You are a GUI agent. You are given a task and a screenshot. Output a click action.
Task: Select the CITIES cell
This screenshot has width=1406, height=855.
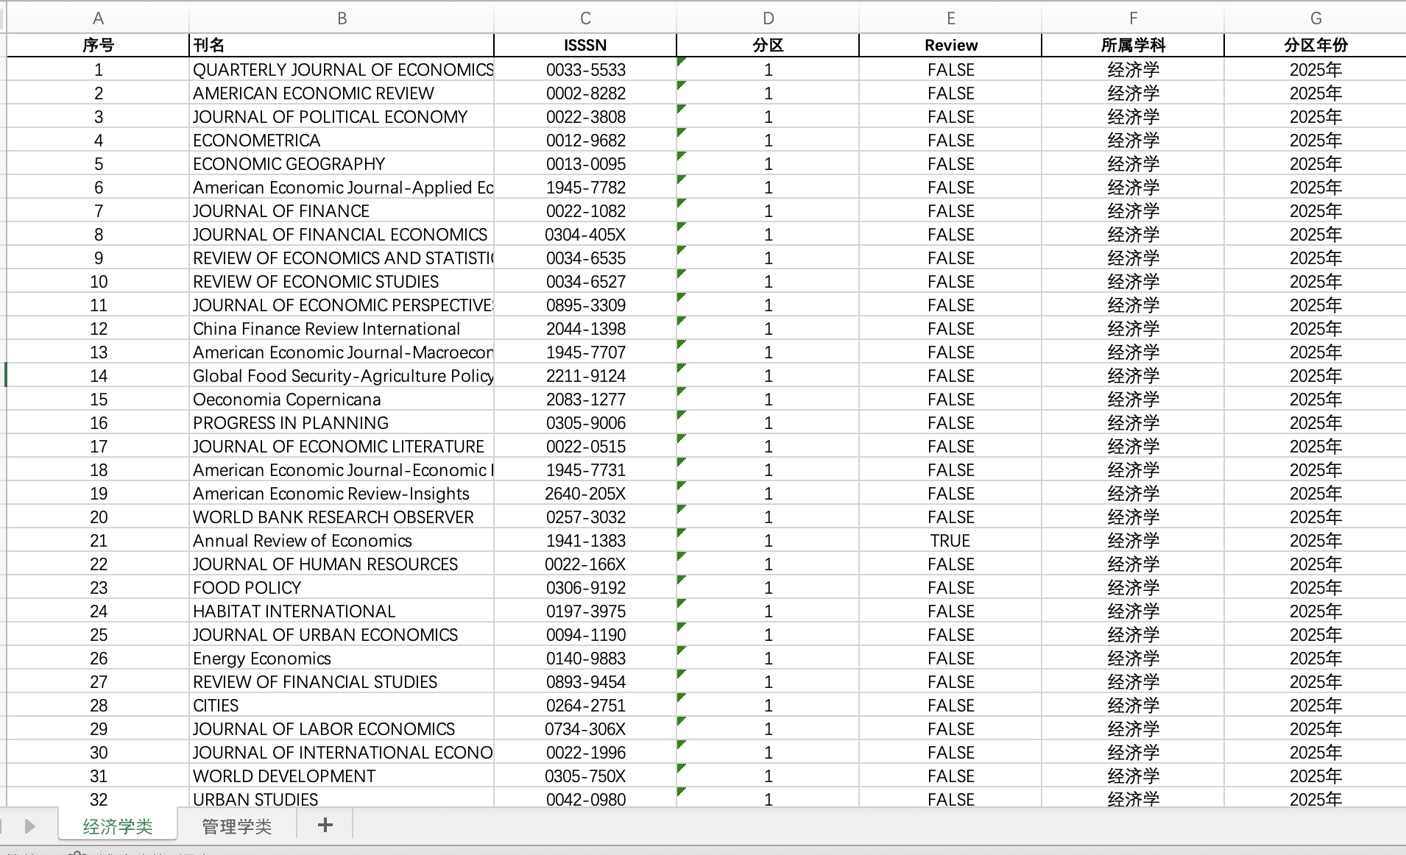click(x=342, y=705)
